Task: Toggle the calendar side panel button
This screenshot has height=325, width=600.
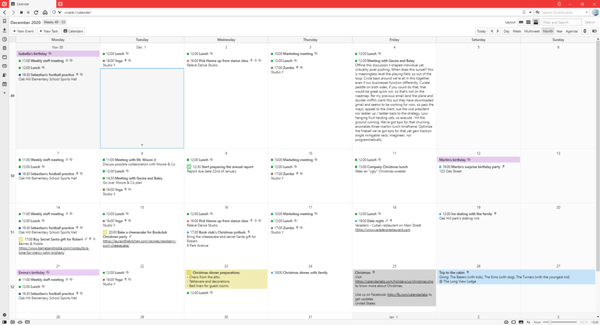Action: tap(594, 32)
